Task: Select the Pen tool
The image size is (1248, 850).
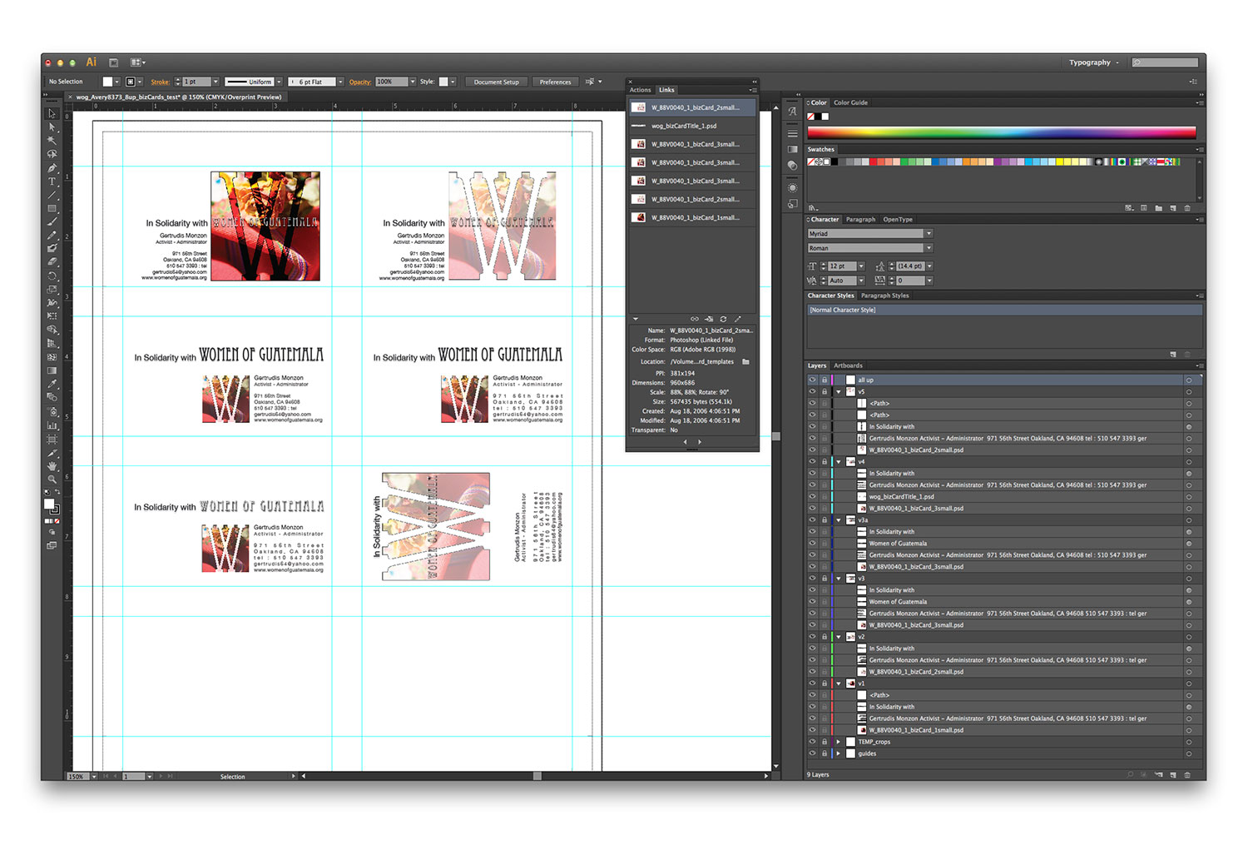Action: click(x=52, y=168)
